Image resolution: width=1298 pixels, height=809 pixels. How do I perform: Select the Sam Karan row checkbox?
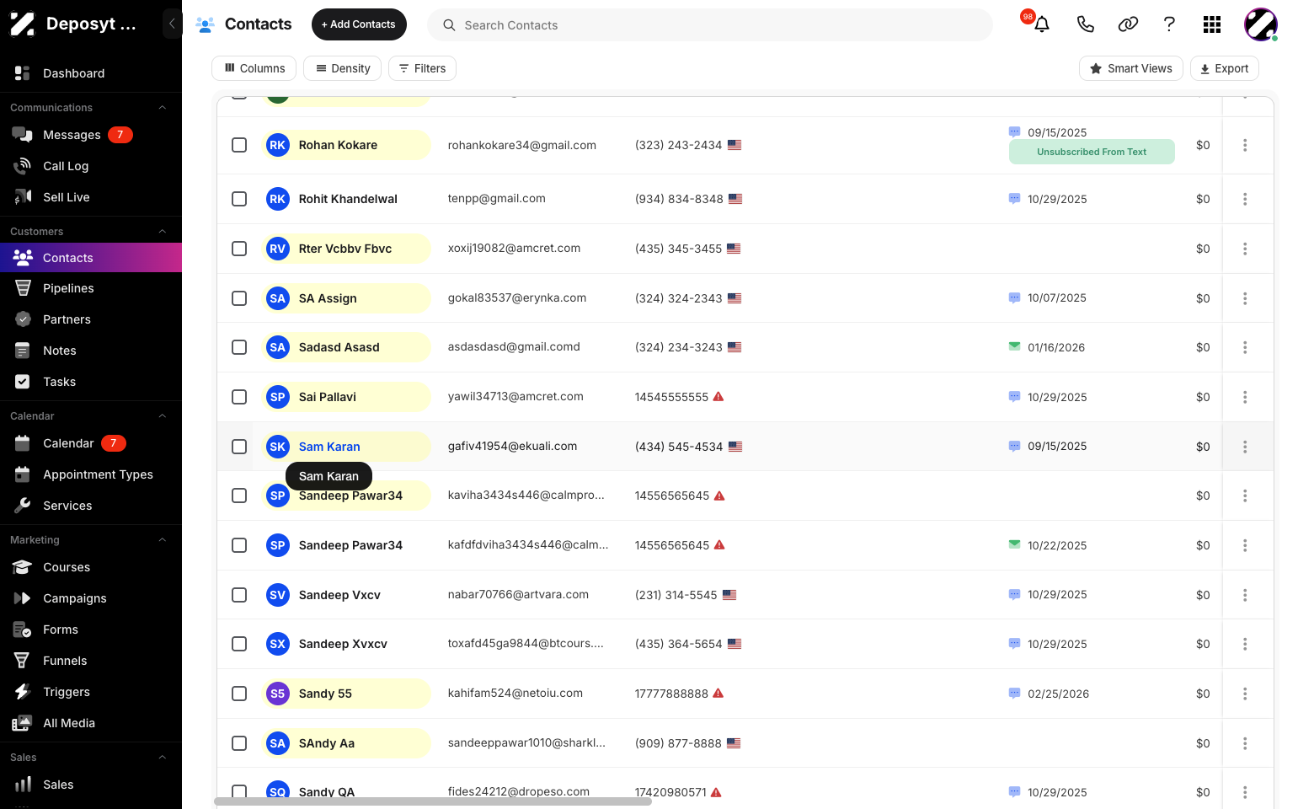(239, 447)
